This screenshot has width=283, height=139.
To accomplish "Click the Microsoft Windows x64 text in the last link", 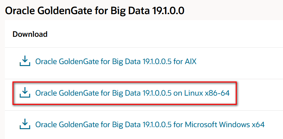I will point(225,125).
